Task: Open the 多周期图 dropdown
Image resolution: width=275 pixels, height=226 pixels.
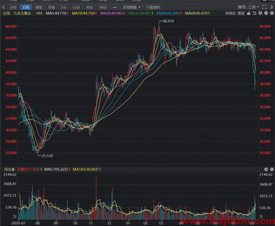Action: coord(132,7)
